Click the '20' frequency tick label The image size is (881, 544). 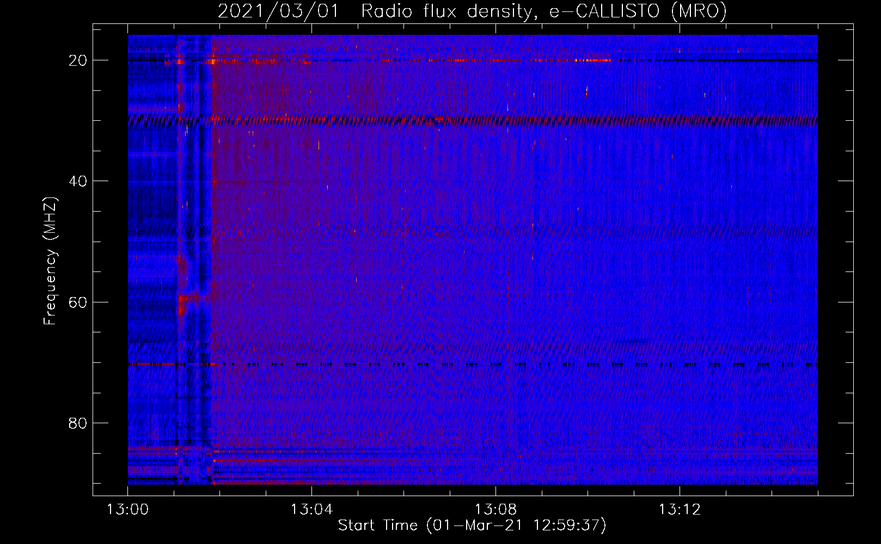click(x=78, y=60)
